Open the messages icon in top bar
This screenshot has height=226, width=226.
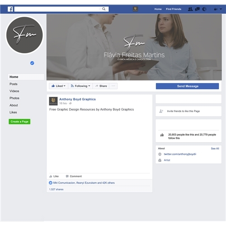[x=197, y=9]
